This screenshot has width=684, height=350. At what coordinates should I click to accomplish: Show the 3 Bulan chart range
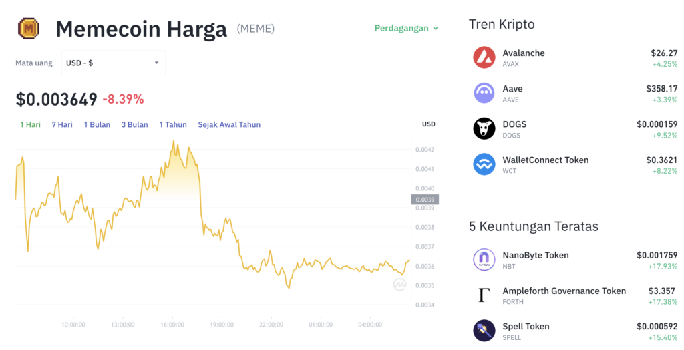pos(134,125)
